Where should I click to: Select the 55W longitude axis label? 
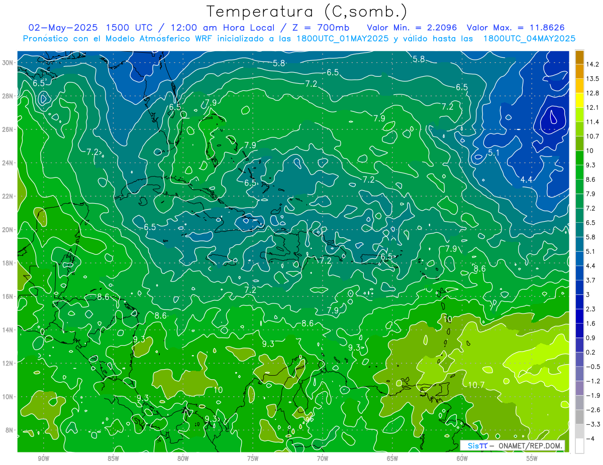[532, 458]
